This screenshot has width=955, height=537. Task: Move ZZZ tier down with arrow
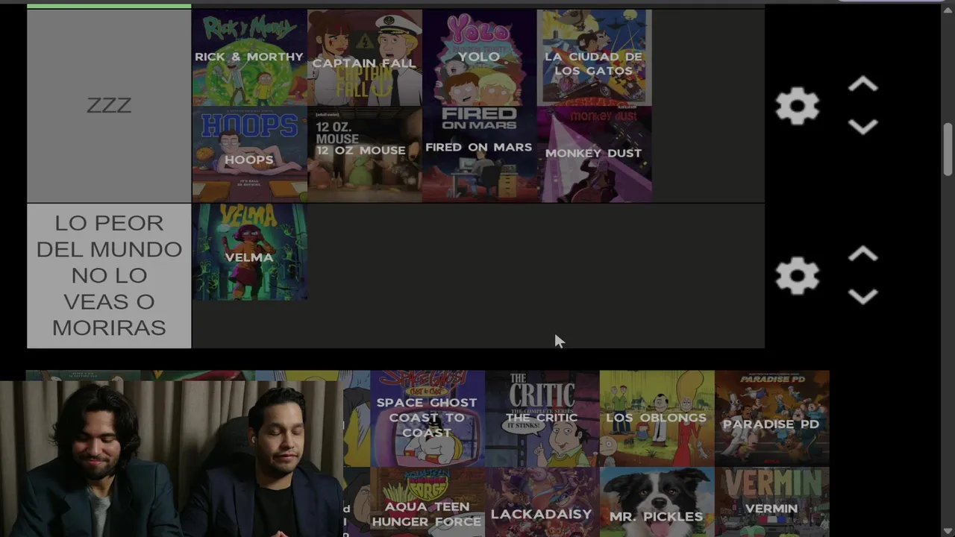click(x=862, y=128)
